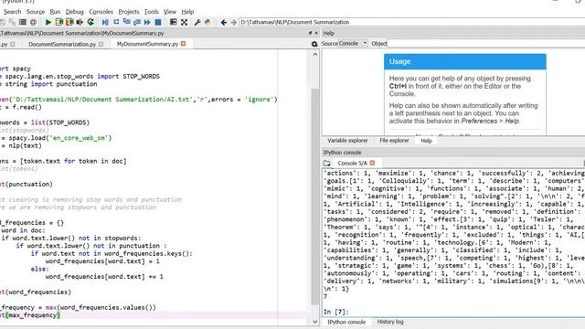
Task: Open Preferences with the wrench icon
Action: (197, 22)
